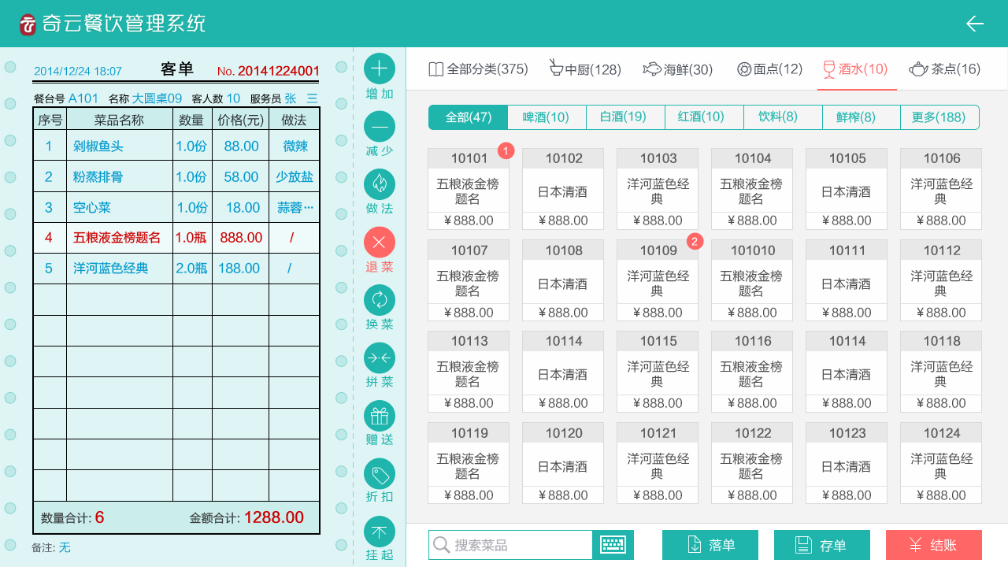This screenshot has height=567, width=1008.
Task: Click the 折扣 discount tag icon
Action: tap(380, 474)
